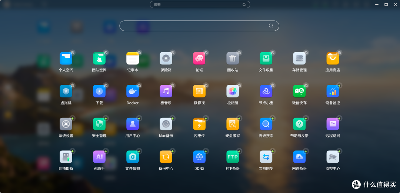Toggle the plus badge on AI助手
The image size is (400, 193).
(x=106, y=151)
